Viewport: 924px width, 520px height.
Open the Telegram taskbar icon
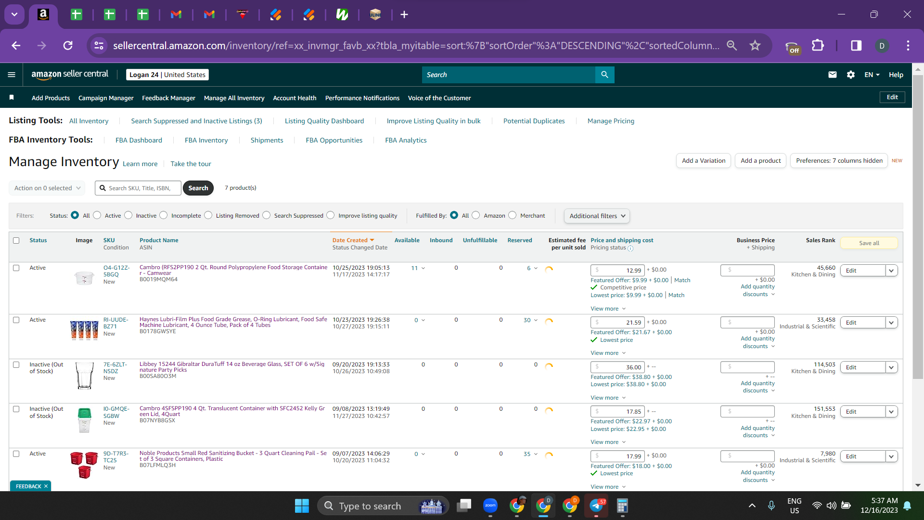(x=596, y=506)
